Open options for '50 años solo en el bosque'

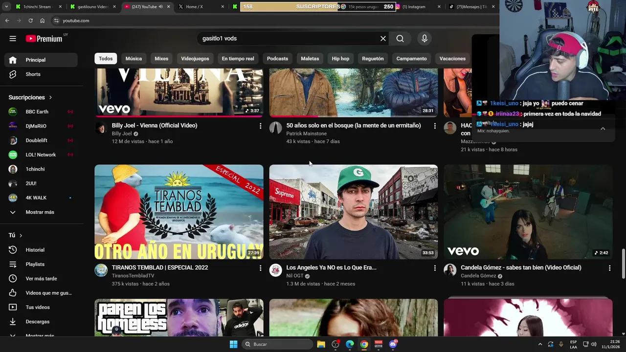click(435, 126)
